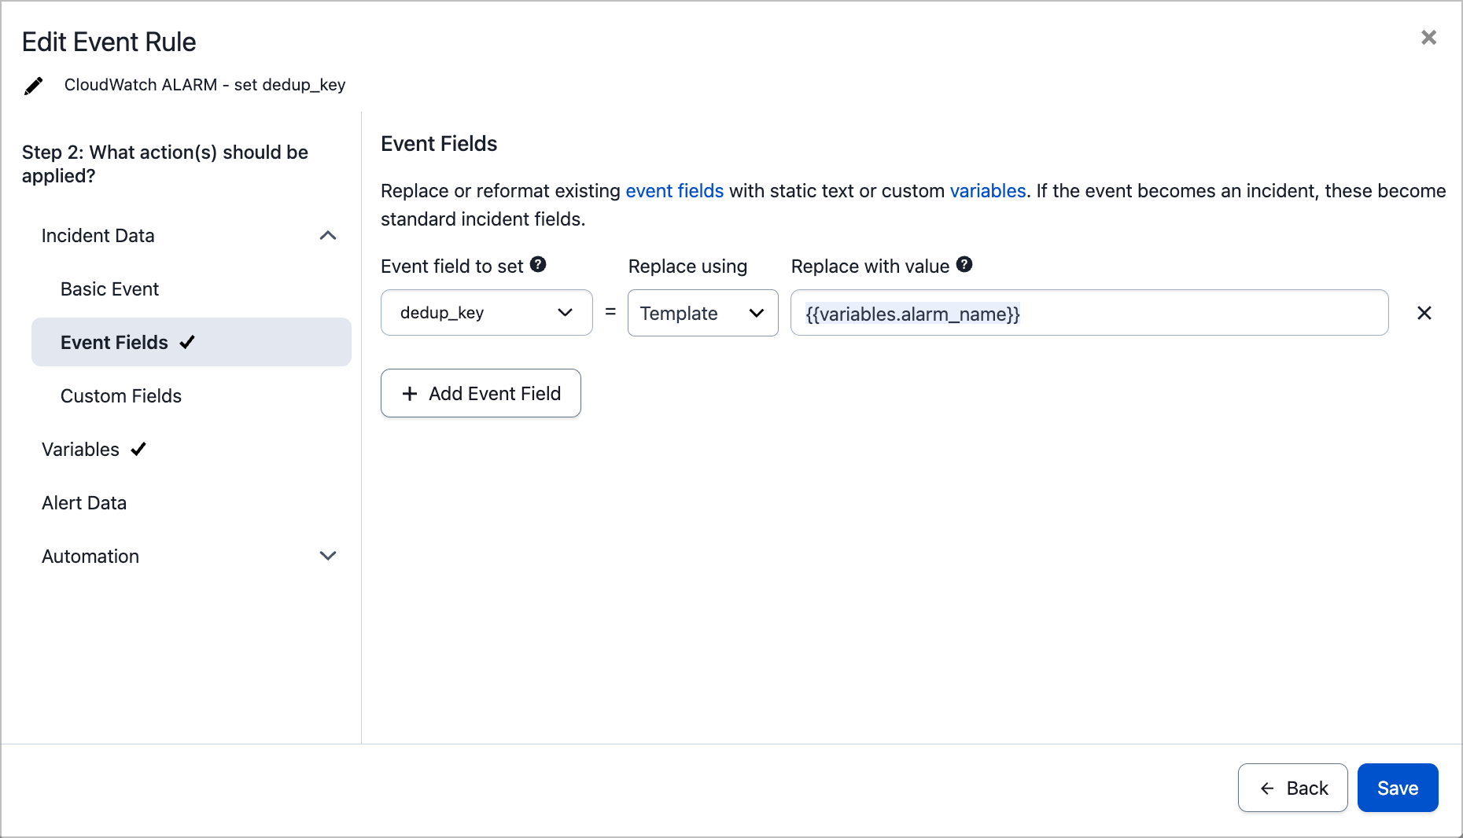Click help icon beside Event field to set

tap(538, 265)
